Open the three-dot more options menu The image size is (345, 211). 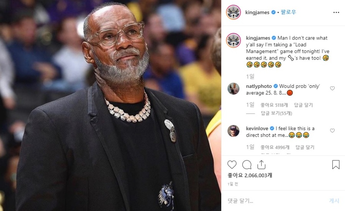(336, 13)
